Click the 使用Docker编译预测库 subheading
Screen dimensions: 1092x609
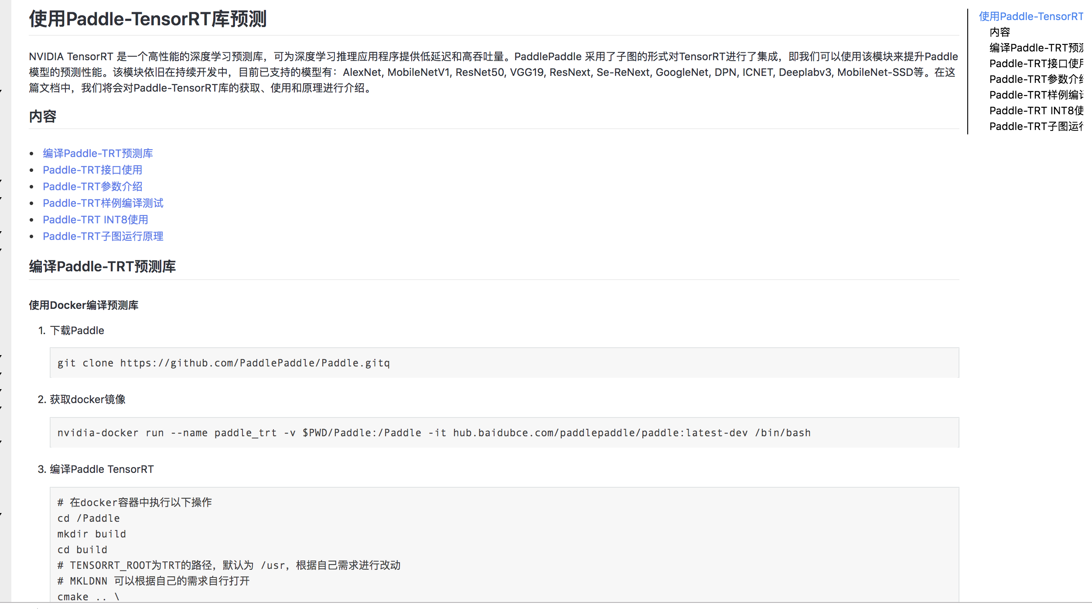pyautogui.click(x=83, y=305)
